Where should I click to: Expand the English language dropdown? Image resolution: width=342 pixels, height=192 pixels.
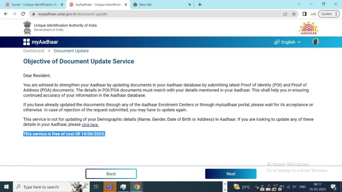coord(288,42)
